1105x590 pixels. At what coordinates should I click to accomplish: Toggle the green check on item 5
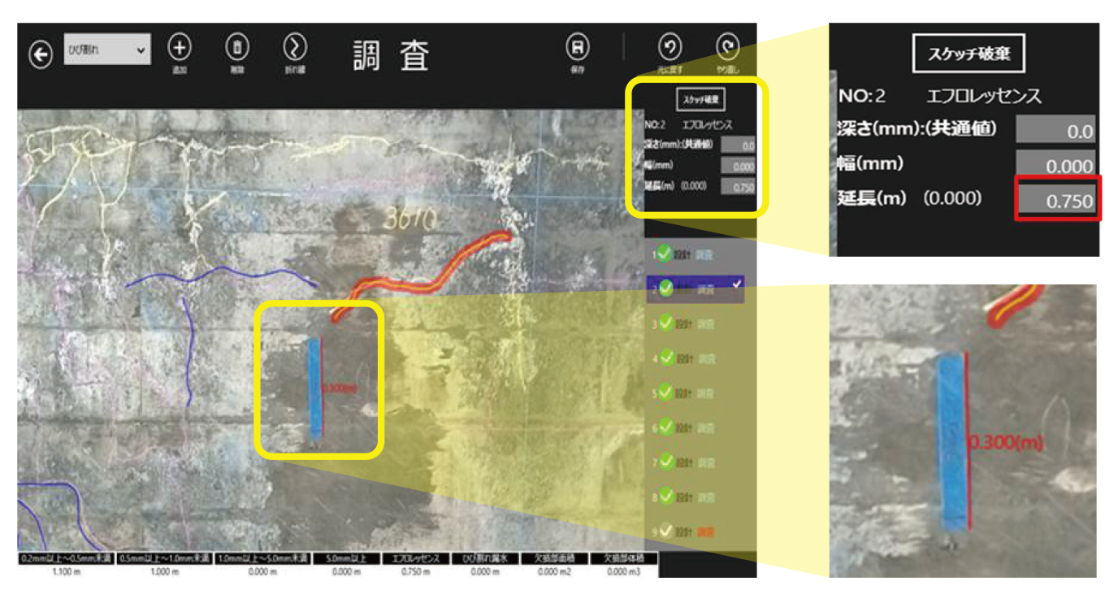pyautogui.click(x=666, y=393)
